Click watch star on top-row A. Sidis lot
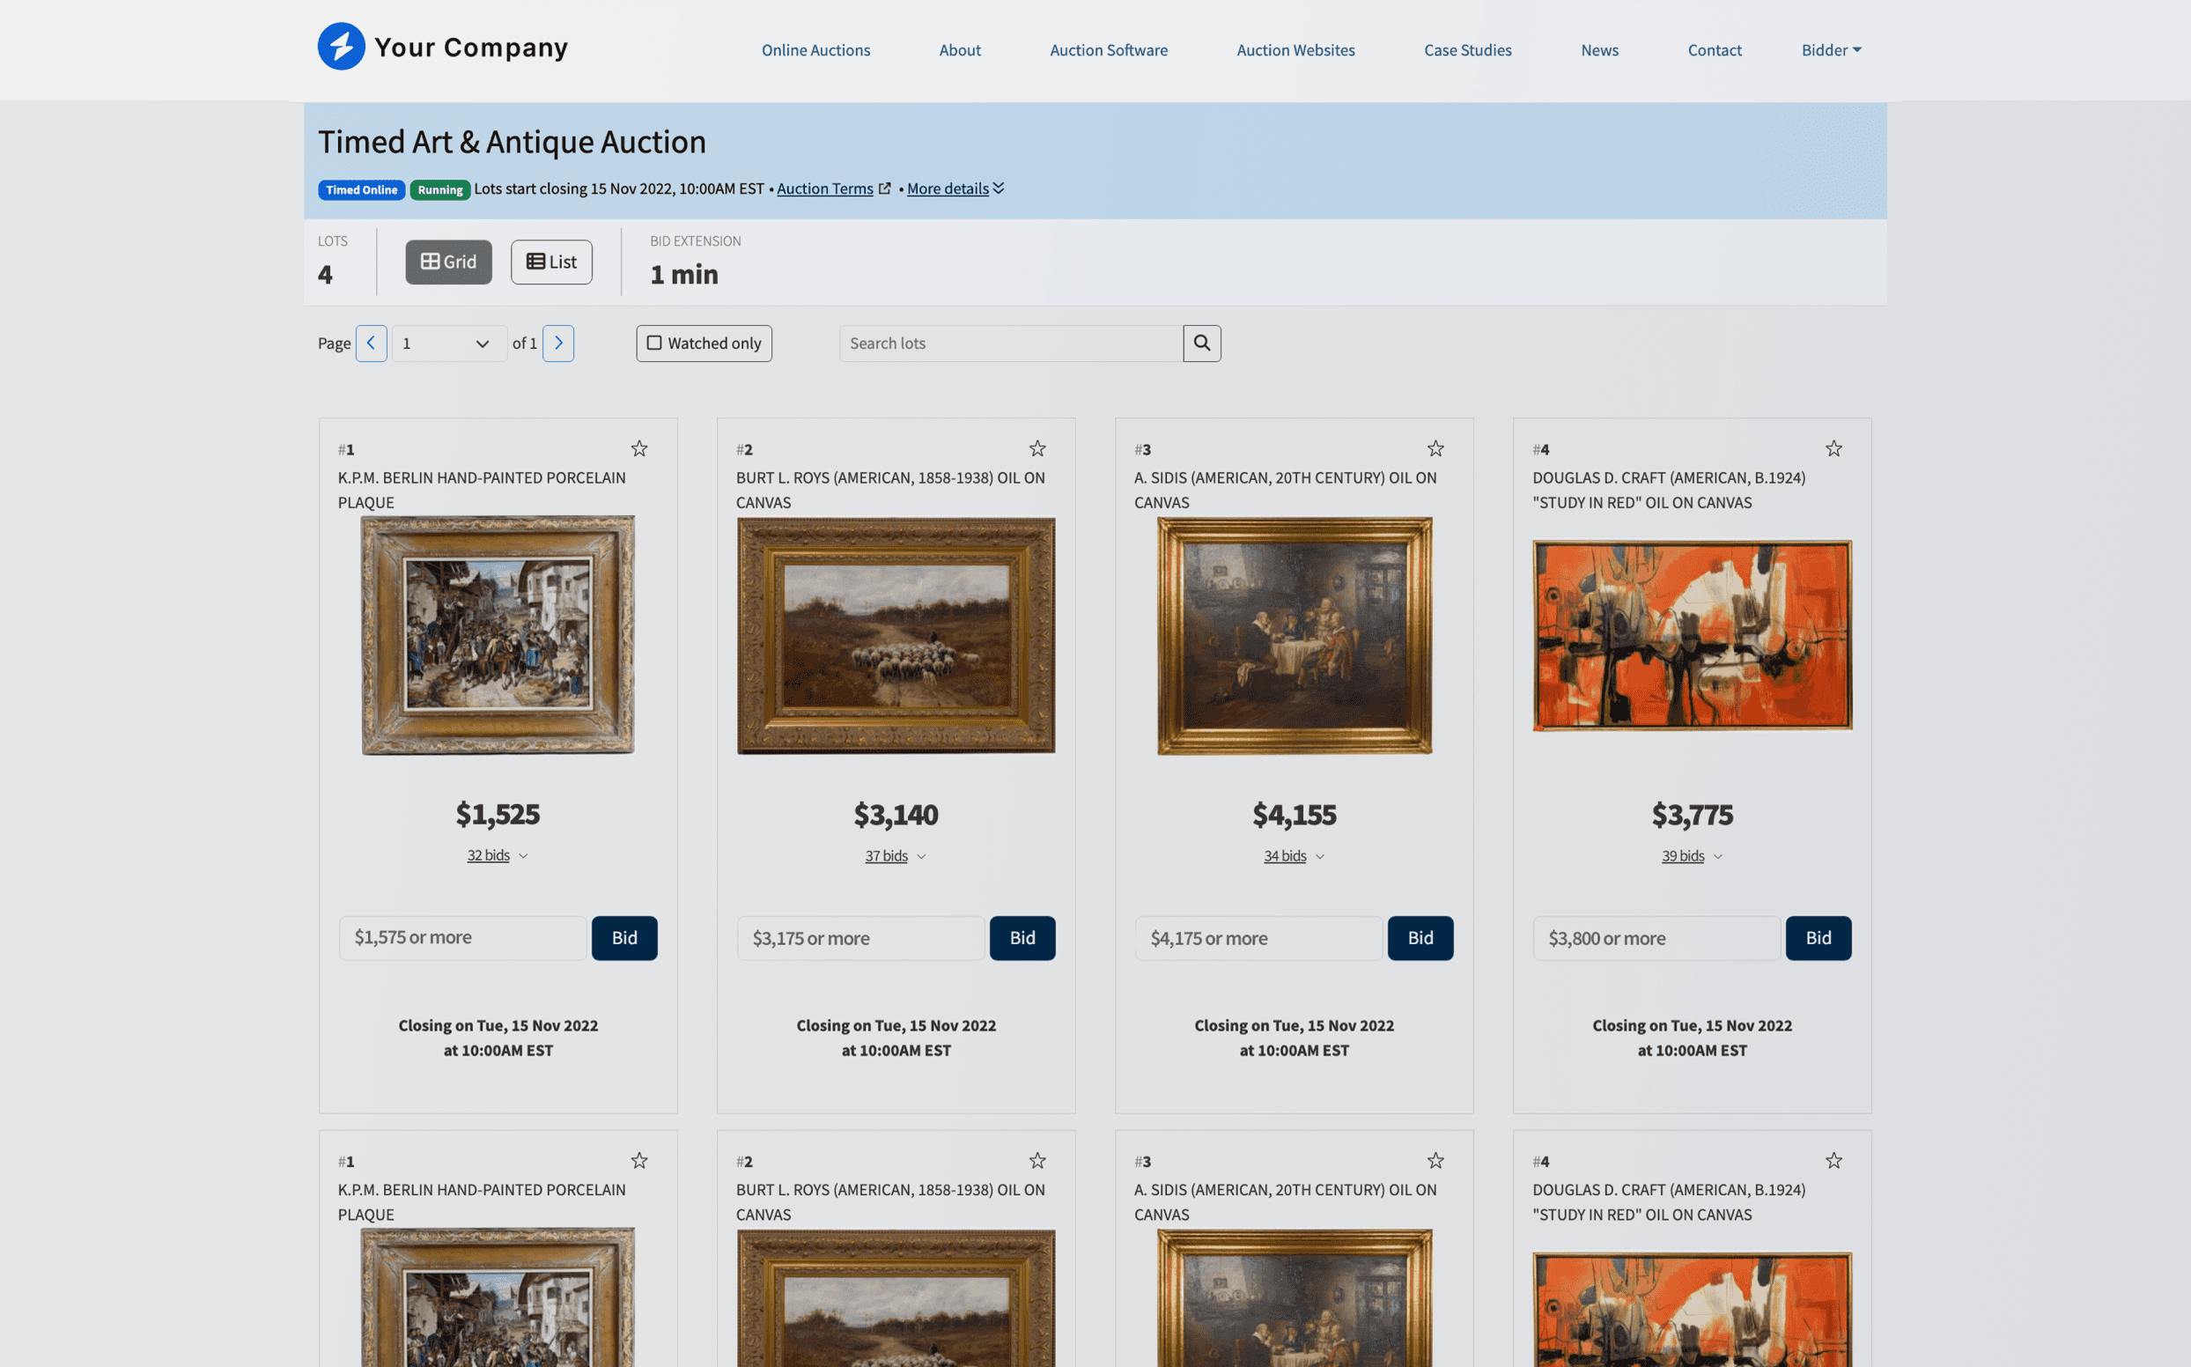Screen dimensions: 2191x1367 [1435, 448]
